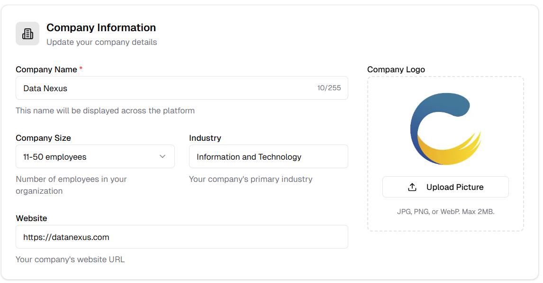Screen dimensions: 543x283
Task: Click the Company Information heading
Action: click(101, 27)
